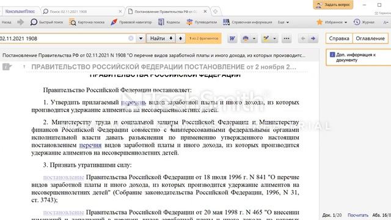Click Задать вопрос button
This screenshot has height=220, width=391.
[333, 5]
